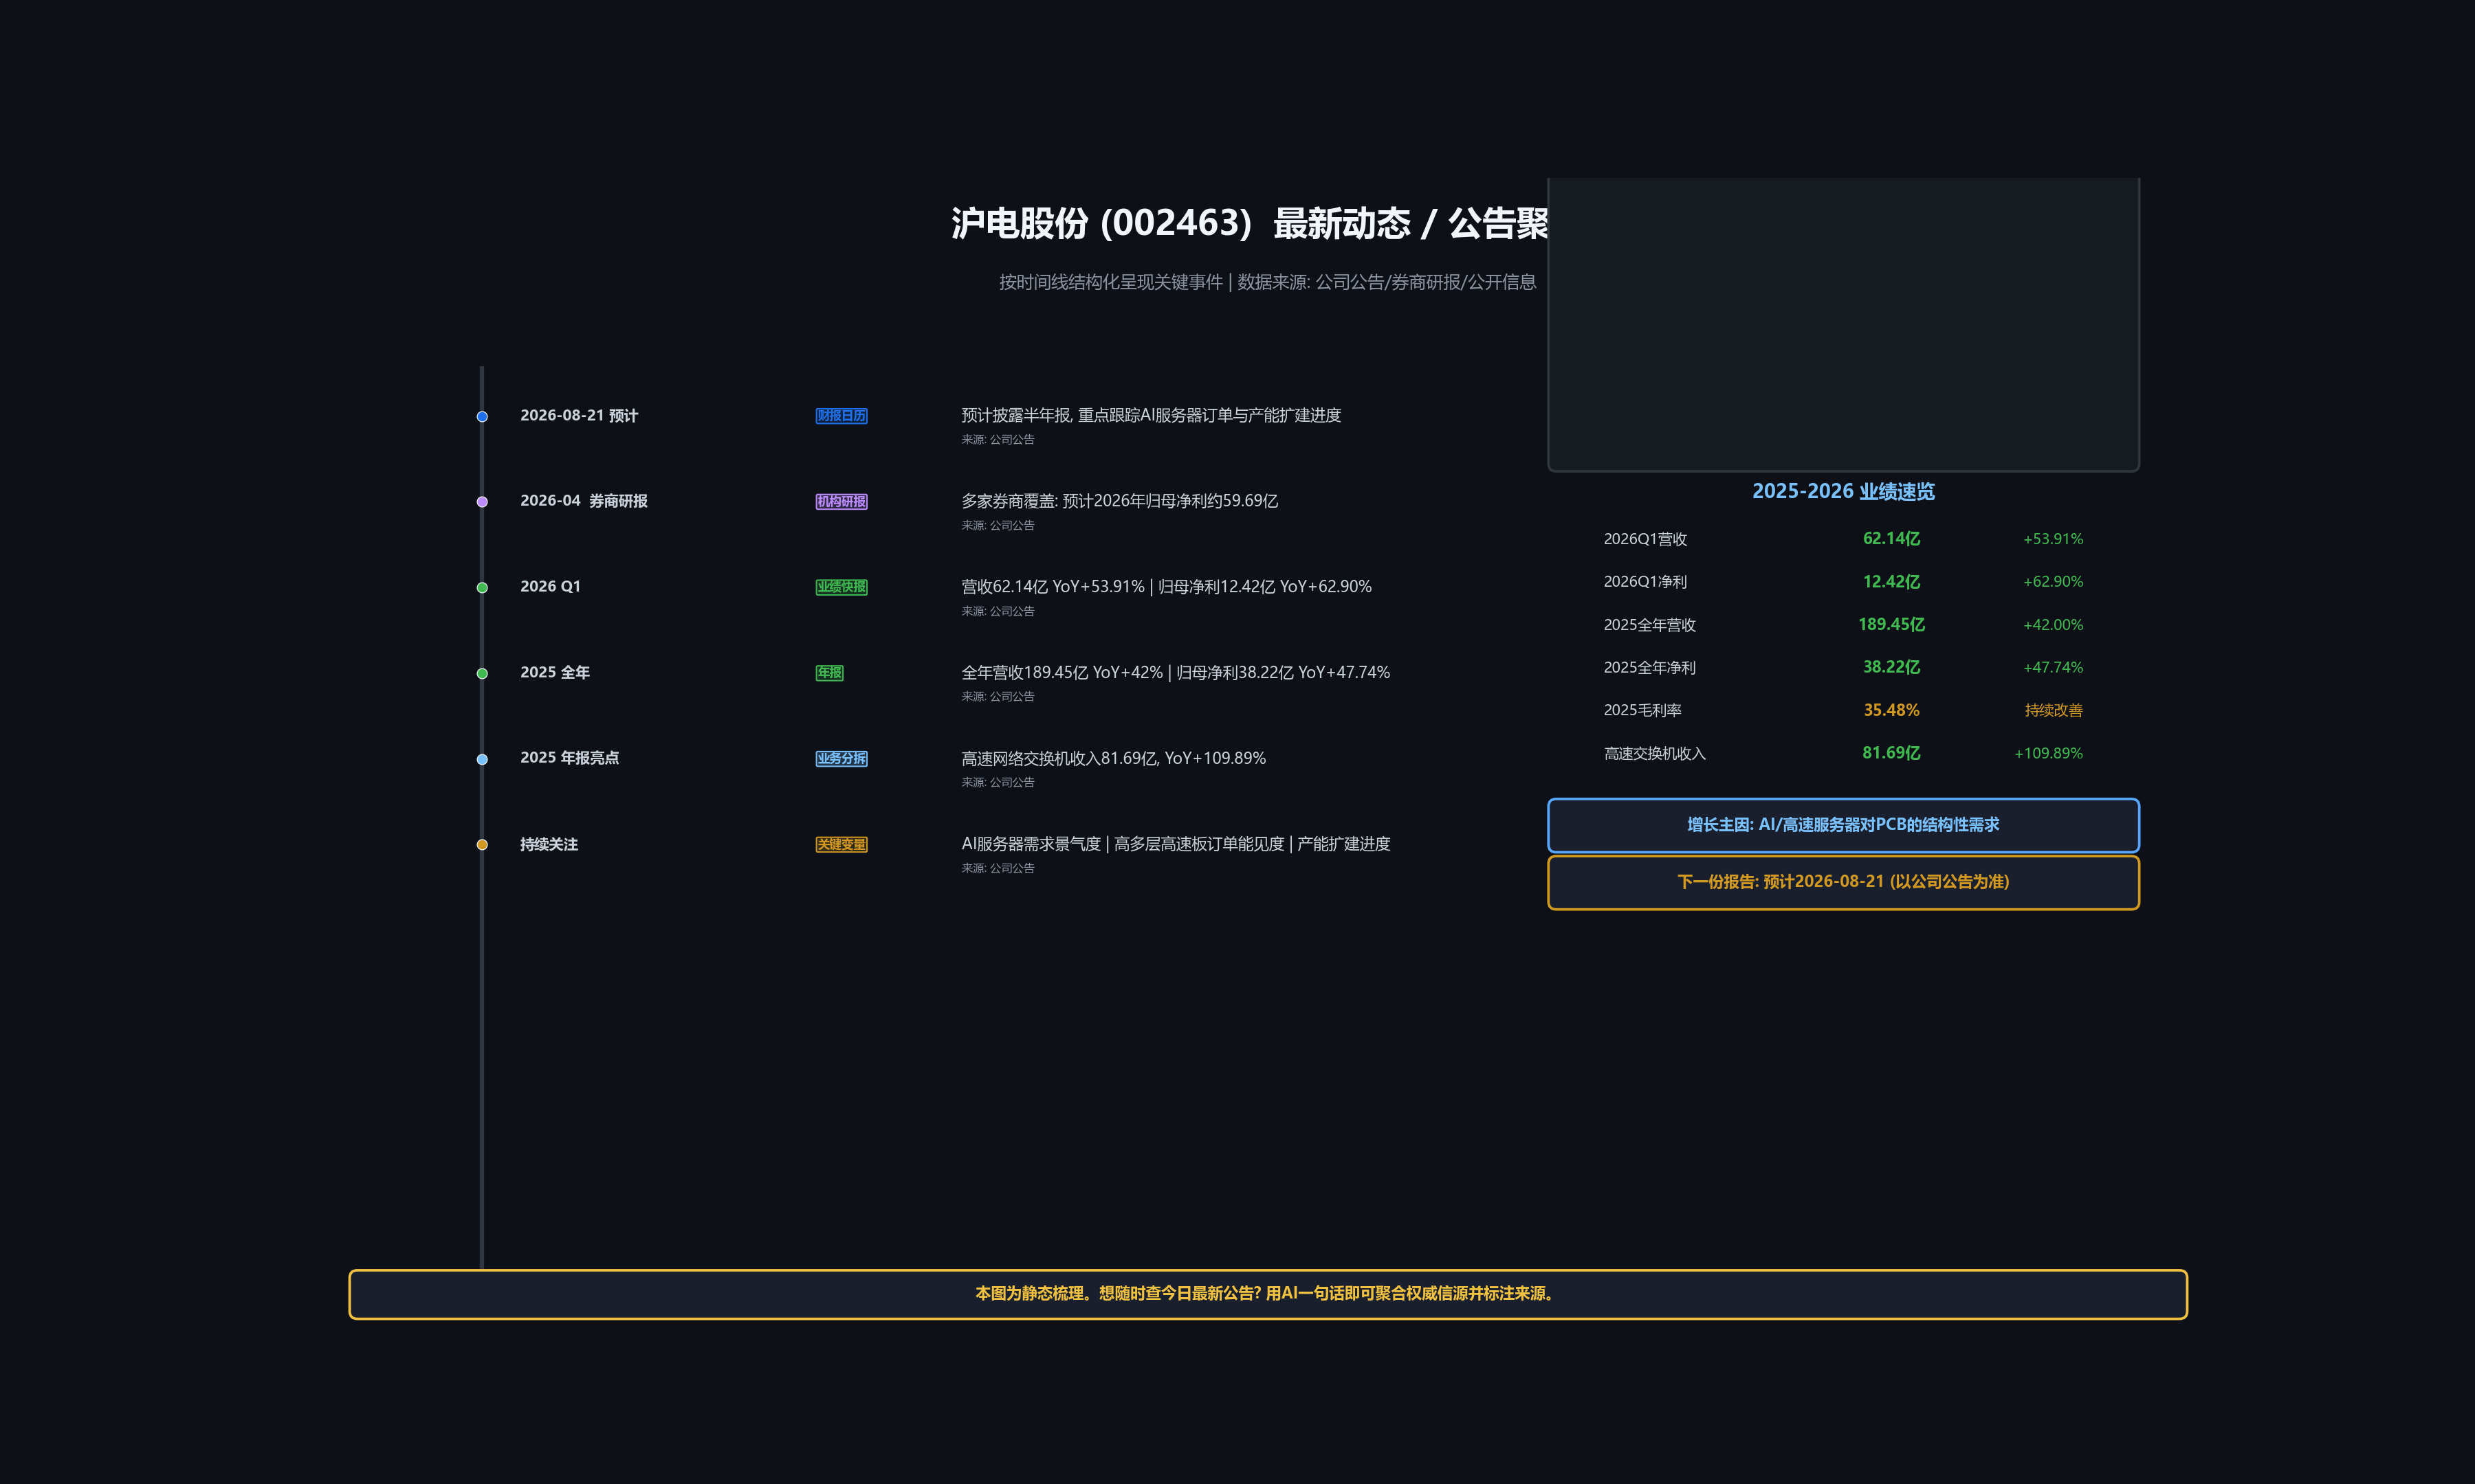The width and height of the screenshot is (2475, 1484).
Task: Click the value 81.69亿 in 业绩速览
Action: click(1891, 754)
